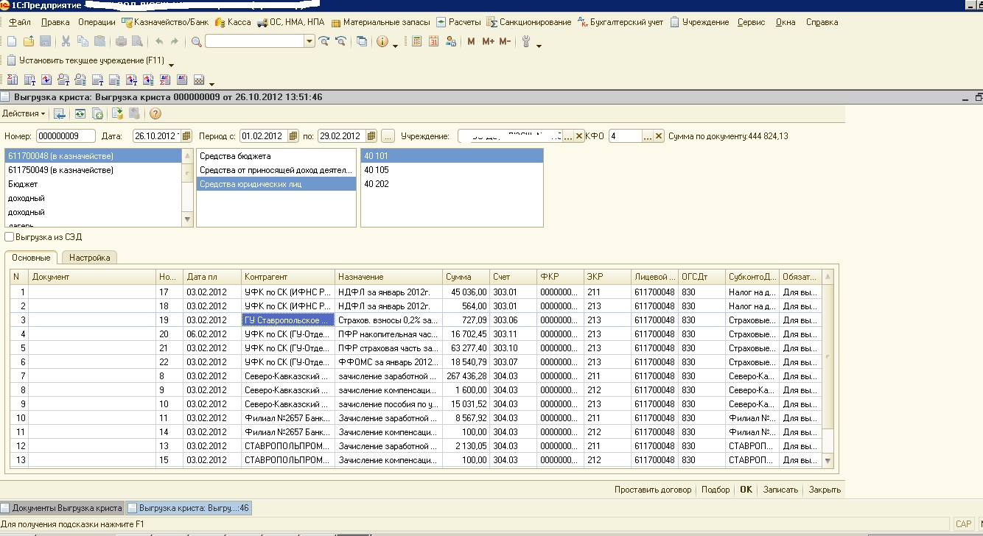The width and height of the screenshot is (983, 536).
Task: Expand arrow next to wrench tools icon
Action: [539, 46]
